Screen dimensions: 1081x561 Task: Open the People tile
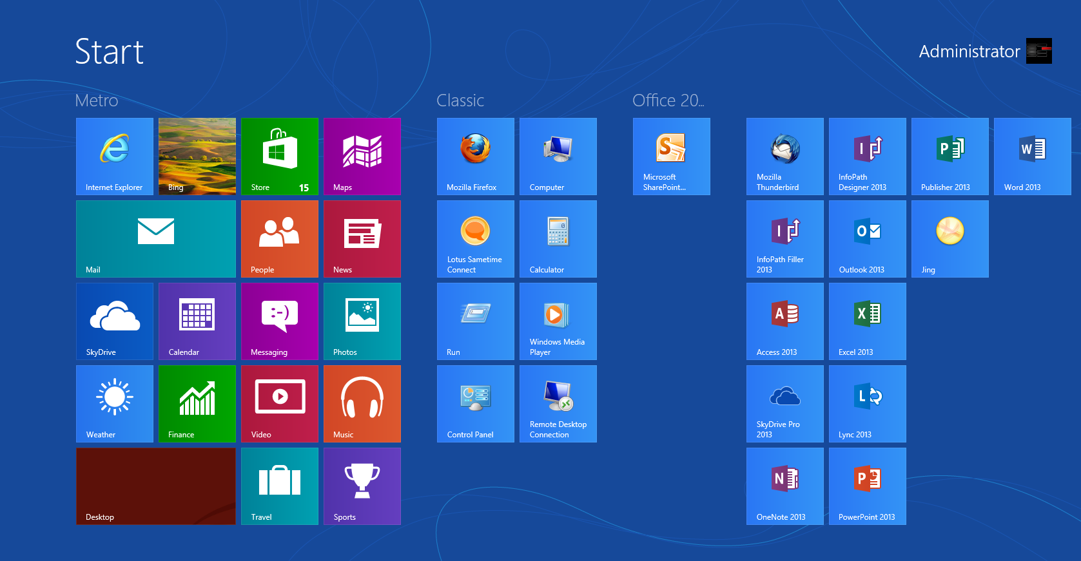tap(280, 239)
